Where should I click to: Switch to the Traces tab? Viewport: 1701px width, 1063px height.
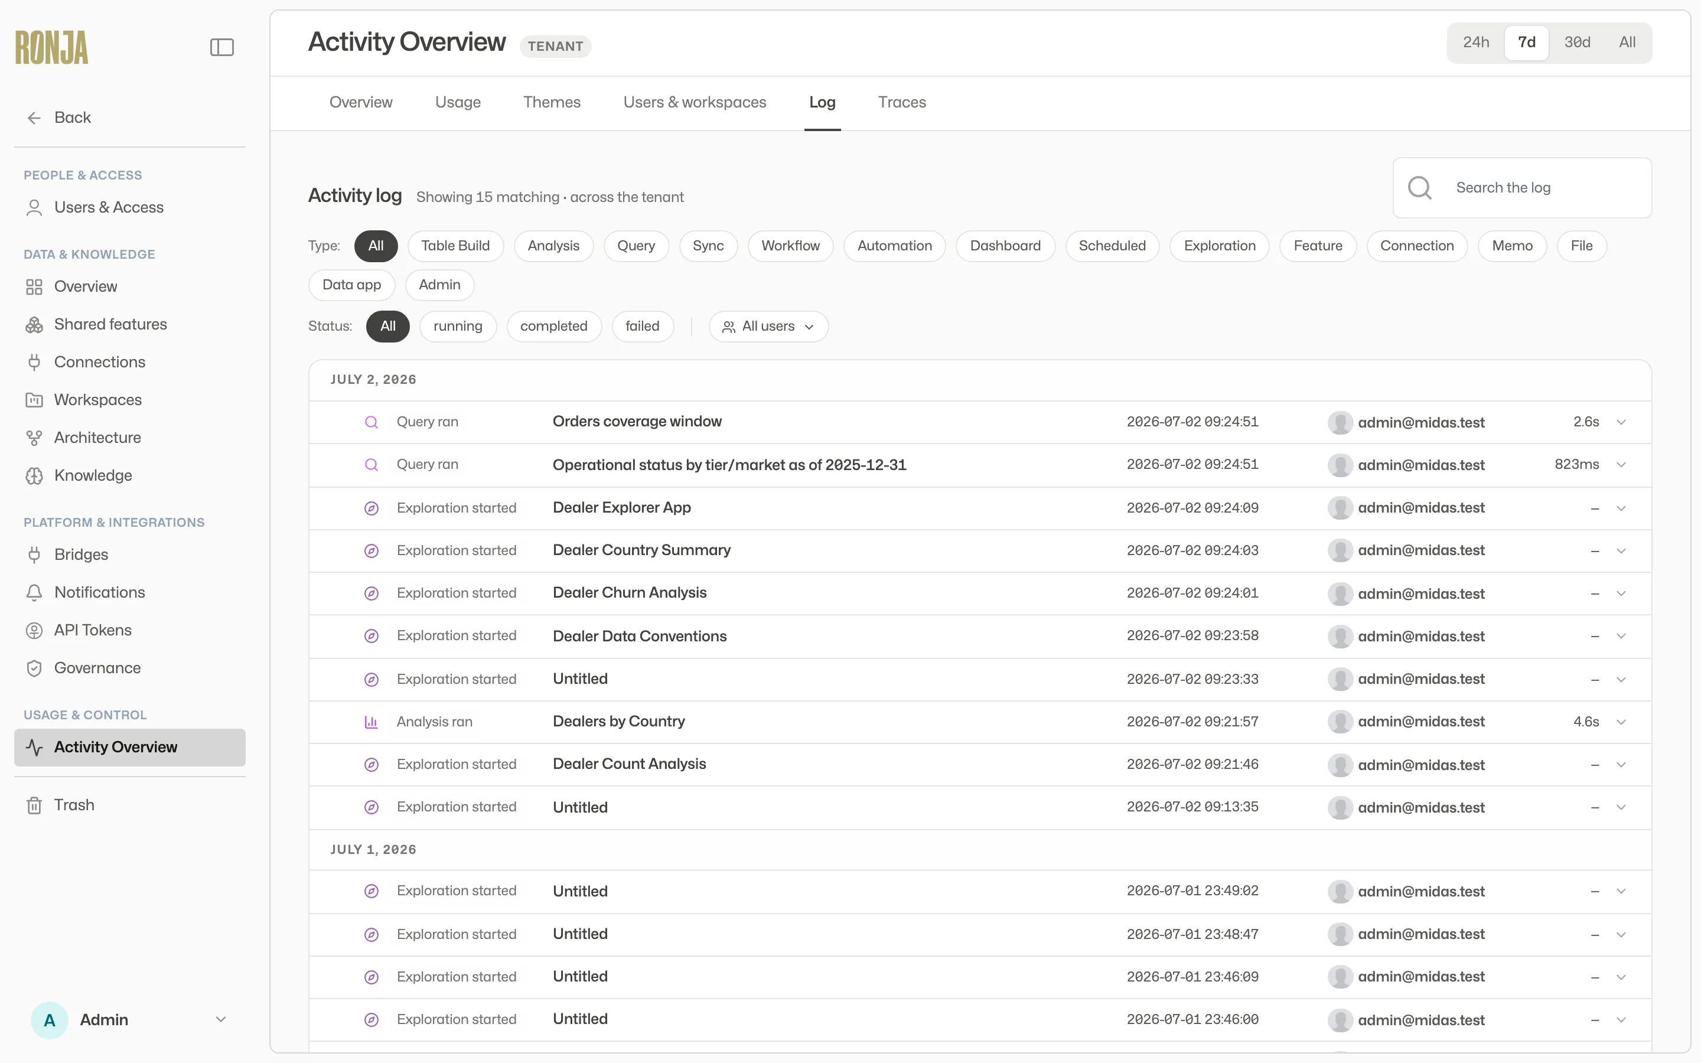point(902,103)
